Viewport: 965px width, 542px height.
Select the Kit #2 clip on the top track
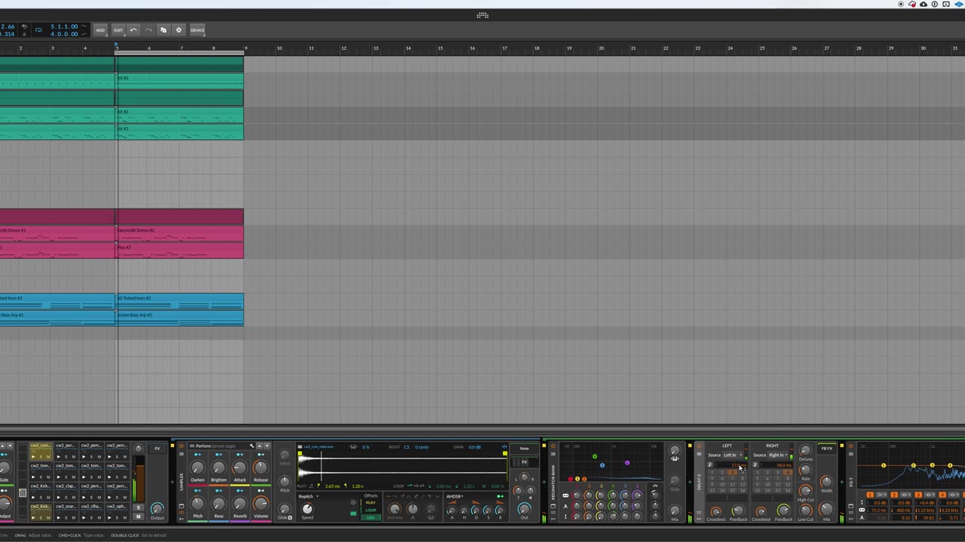[179, 81]
